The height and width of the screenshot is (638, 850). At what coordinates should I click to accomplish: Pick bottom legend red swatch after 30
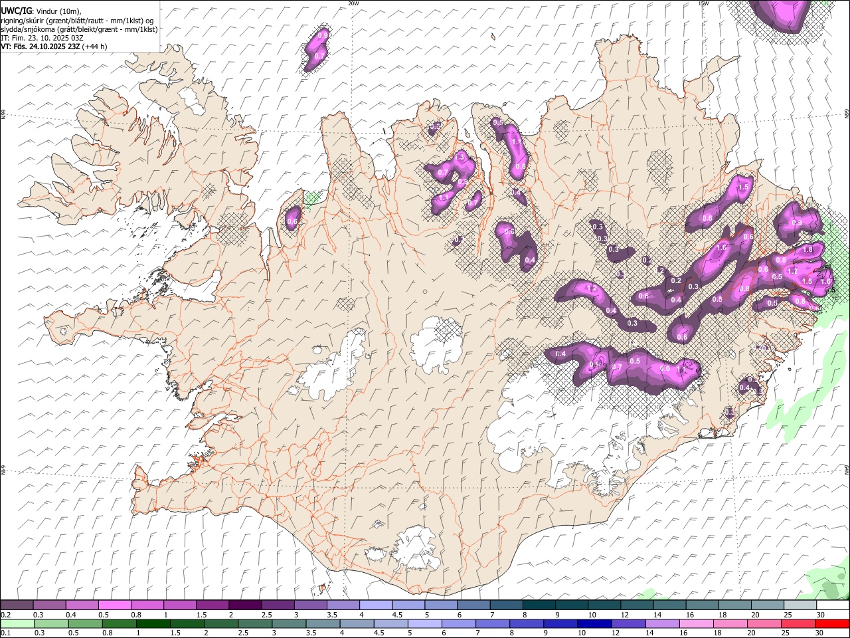pyautogui.click(x=831, y=623)
